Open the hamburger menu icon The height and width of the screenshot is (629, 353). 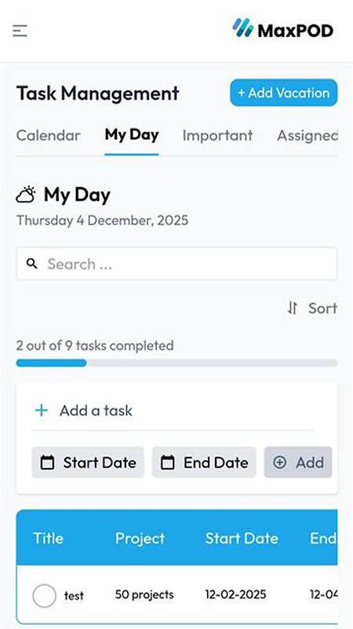pyautogui.click(x=20, y=31)
